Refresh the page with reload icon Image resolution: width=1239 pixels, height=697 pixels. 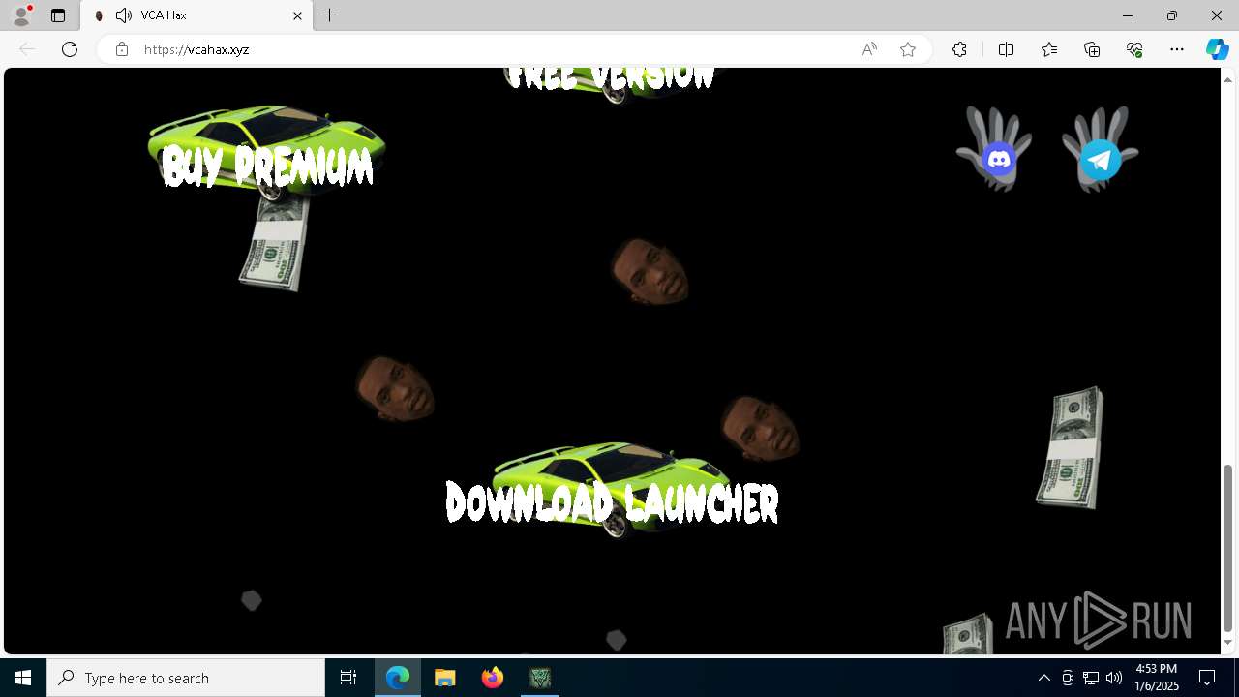[x=70, y=49]
